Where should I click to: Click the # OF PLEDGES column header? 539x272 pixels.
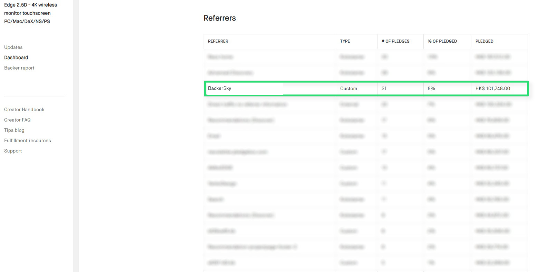click(x=395, y=41)
